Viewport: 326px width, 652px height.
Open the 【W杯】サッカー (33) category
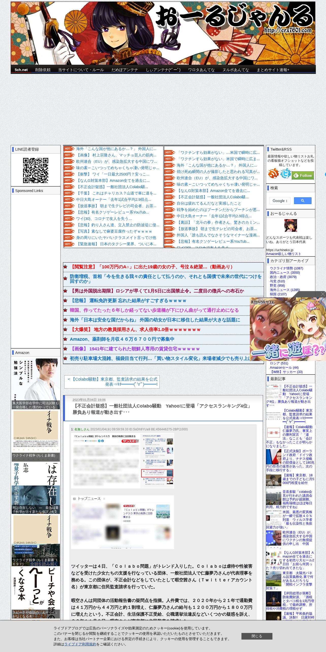point(286,372)
